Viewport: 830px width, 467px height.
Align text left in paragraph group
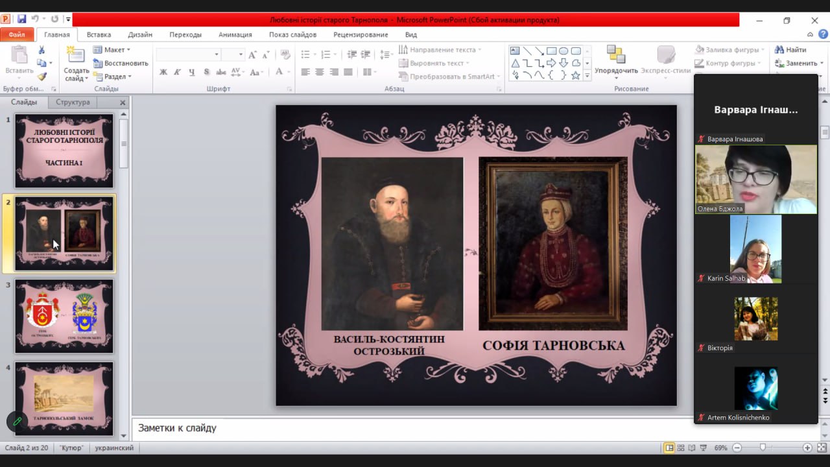(305, 72)
